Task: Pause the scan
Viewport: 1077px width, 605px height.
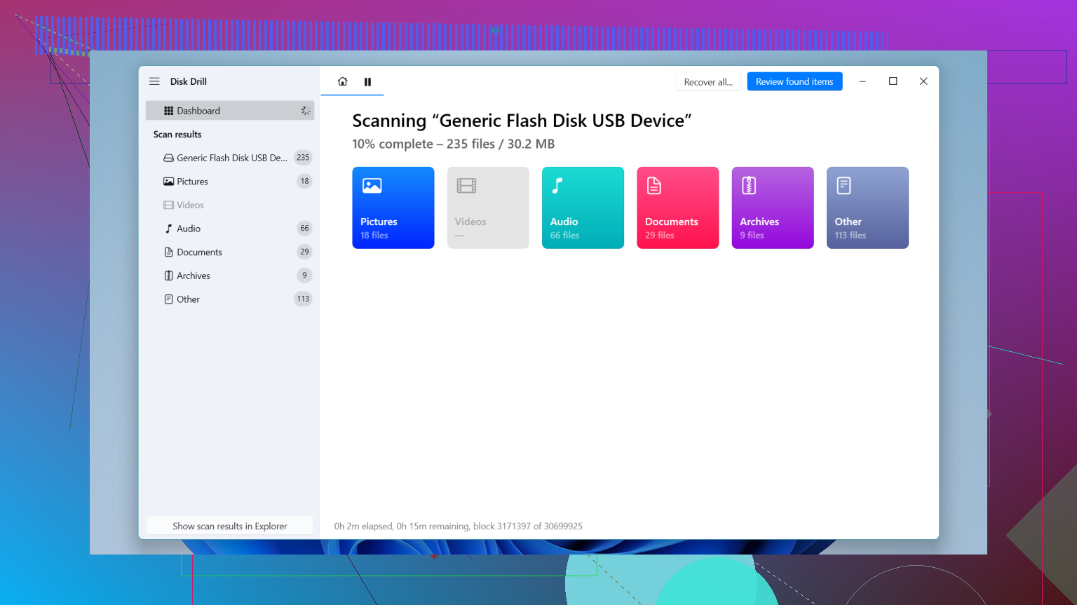Action: click(367, 81)
